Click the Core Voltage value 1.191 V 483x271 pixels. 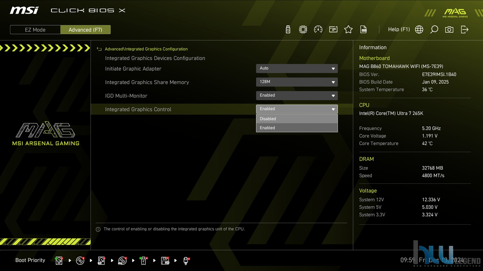point(430,136)
